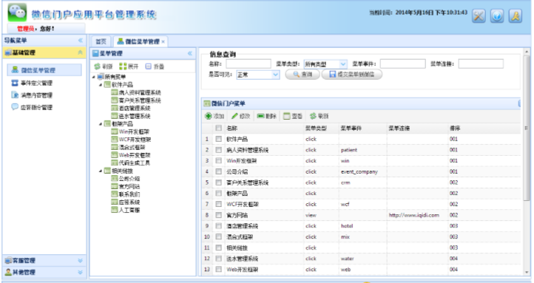
Task: Check row 11 相关链接 checkbox
Action: (x=219, y=248)
